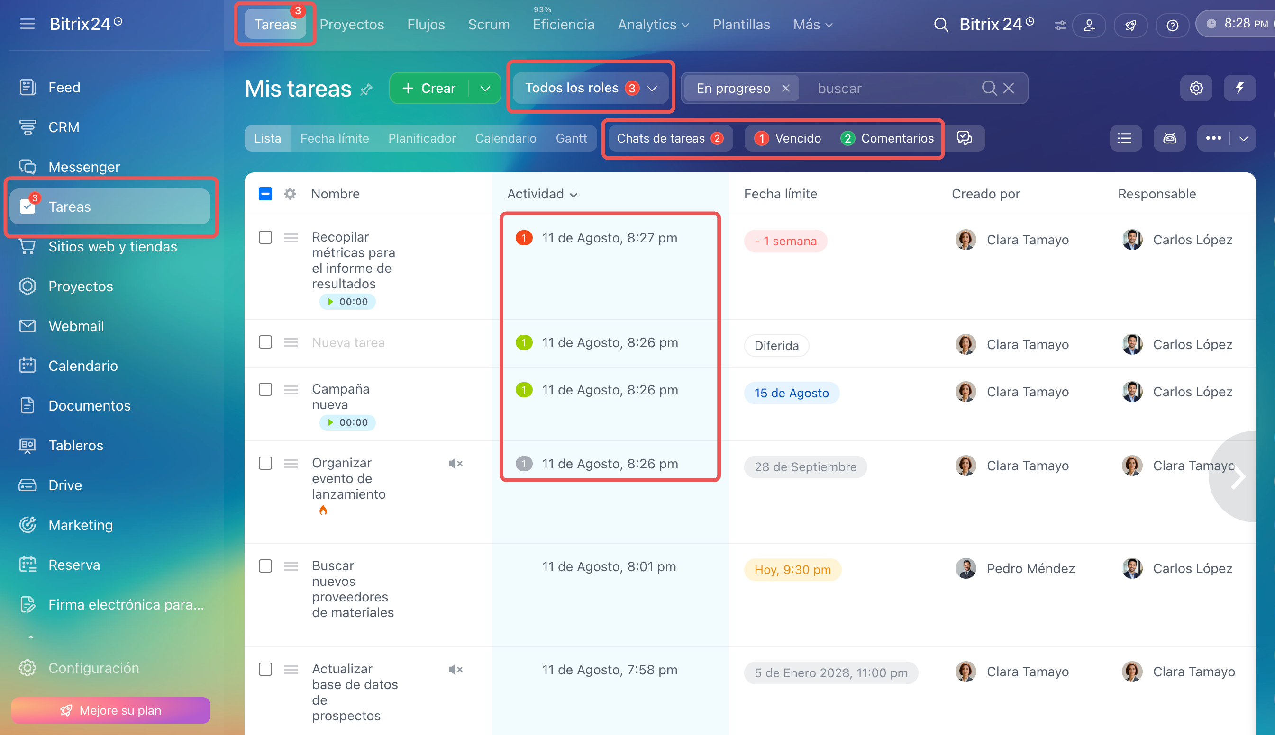
Task: Expand the Más menu
Action: tap(813, 25)
